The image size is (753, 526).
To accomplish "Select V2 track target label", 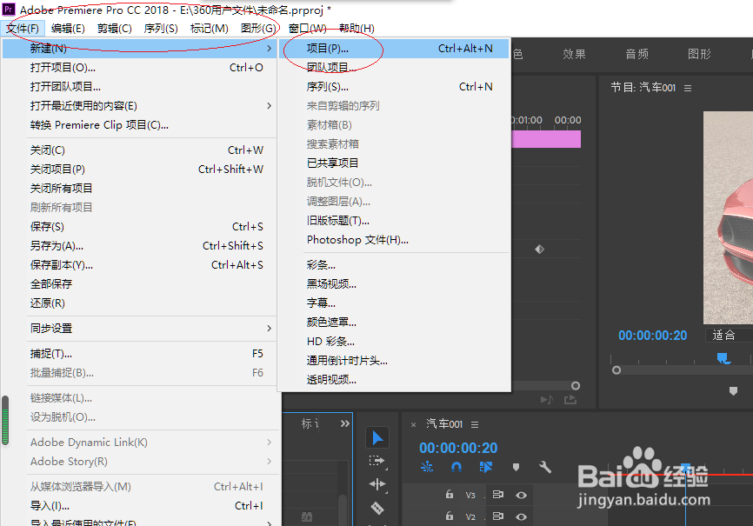I will click(x=470, y=517).
